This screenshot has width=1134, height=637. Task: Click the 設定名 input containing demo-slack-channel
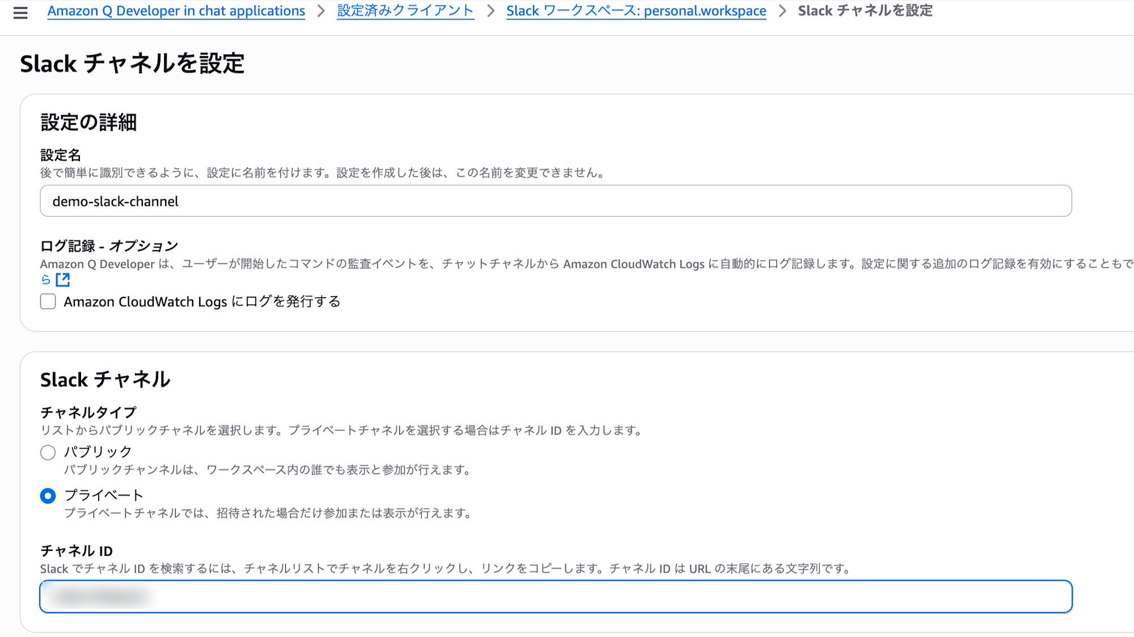coord(556,201)
